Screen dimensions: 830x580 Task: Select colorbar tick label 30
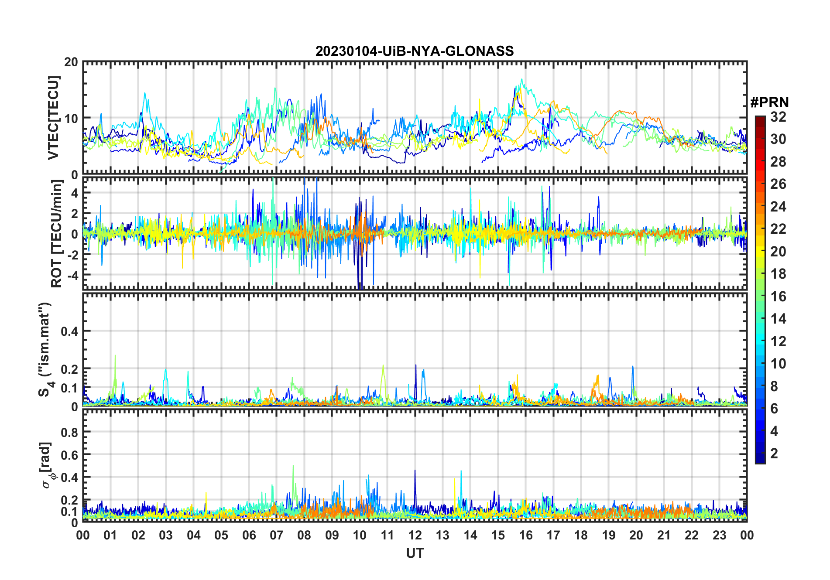click(778, 139)
